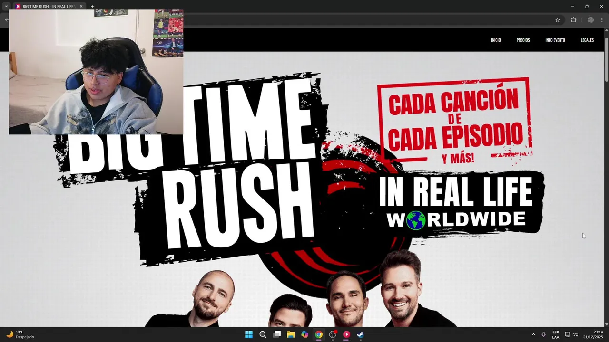Open Steam from the taskbar

(361, 334)
